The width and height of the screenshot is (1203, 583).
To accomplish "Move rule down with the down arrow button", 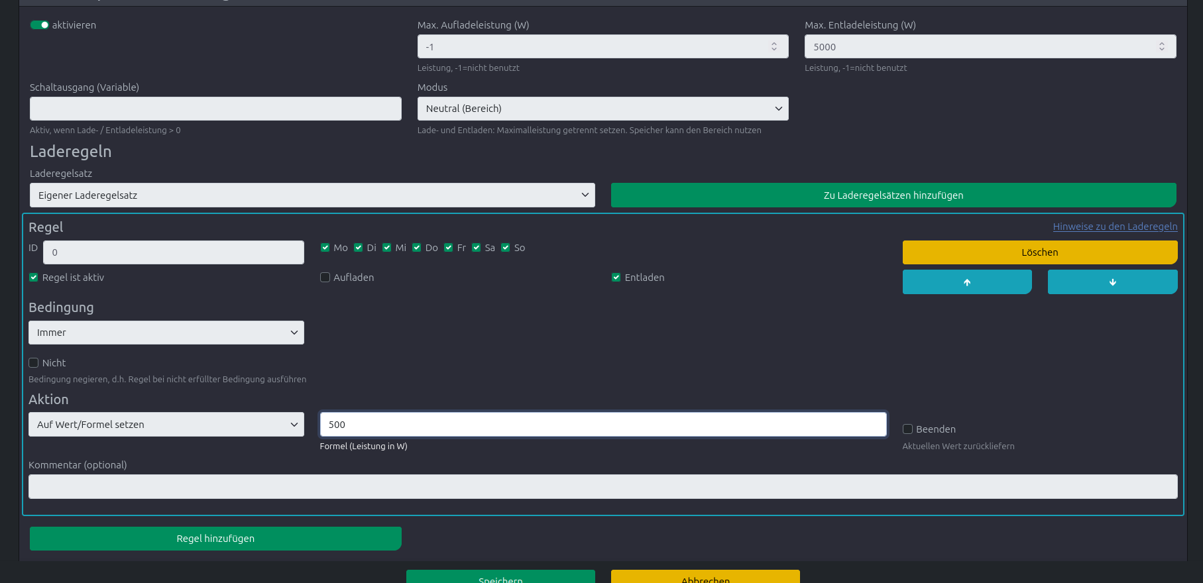I will 1112,282.
